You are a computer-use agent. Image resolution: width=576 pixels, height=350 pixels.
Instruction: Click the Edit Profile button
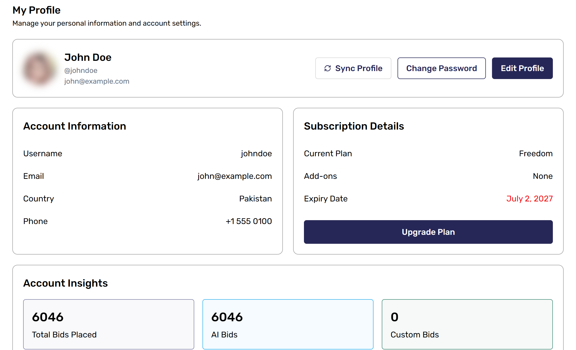pyautogui.click(x=522, y=68)
